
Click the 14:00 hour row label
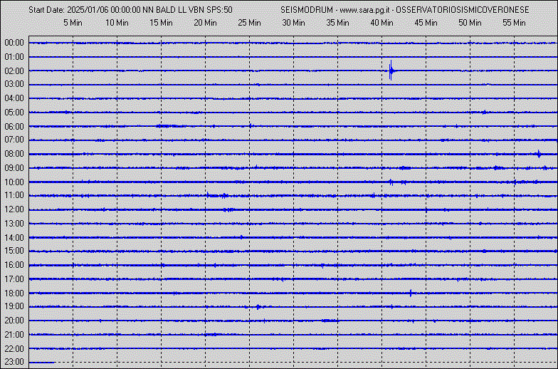14,238
